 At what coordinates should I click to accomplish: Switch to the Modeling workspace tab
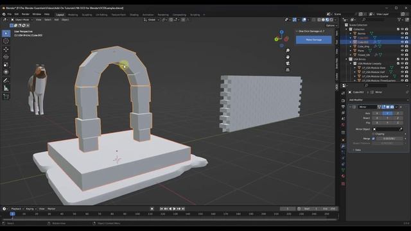(x=73, y=15)
